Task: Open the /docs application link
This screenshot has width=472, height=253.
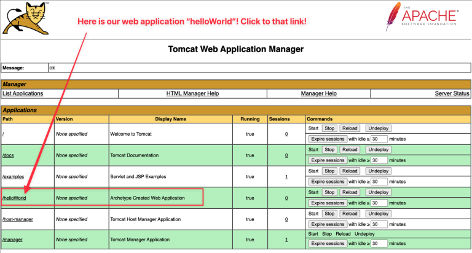Action: (x=8, y=155)
